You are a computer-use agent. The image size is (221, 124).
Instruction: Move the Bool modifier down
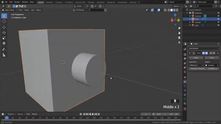(214, 53)
